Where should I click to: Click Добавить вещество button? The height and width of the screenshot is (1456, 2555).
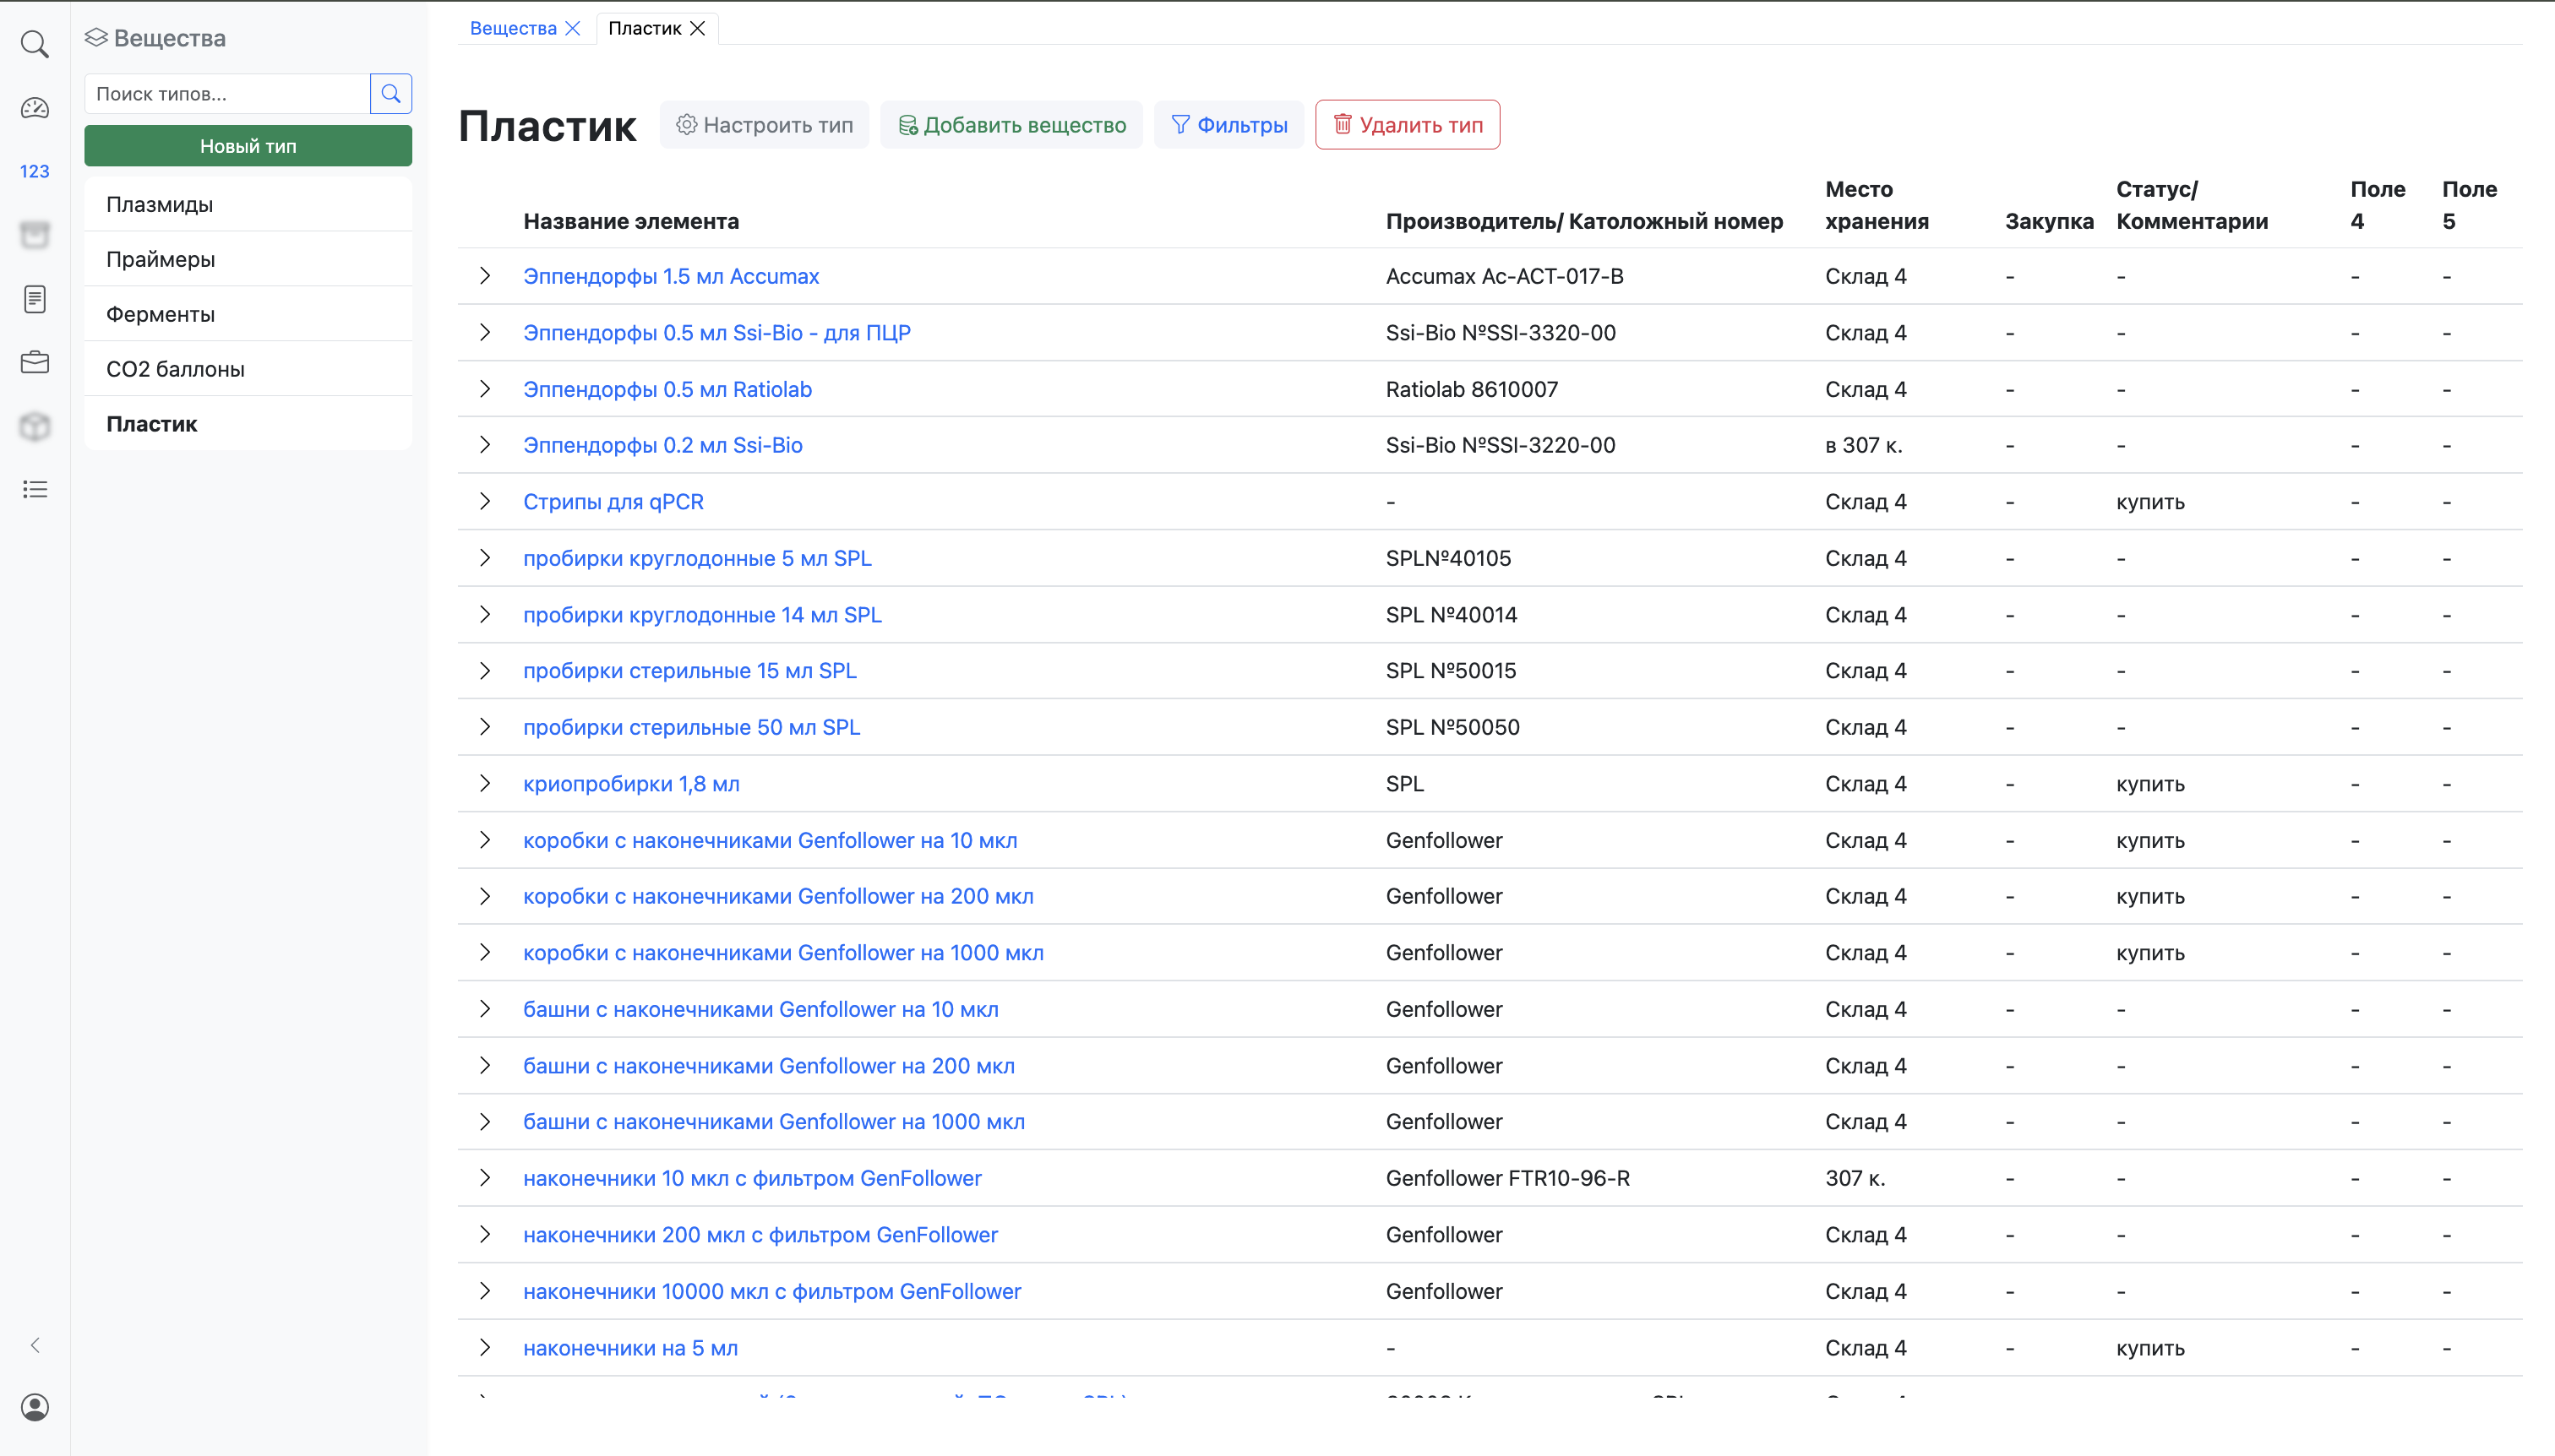(1011, 125)
